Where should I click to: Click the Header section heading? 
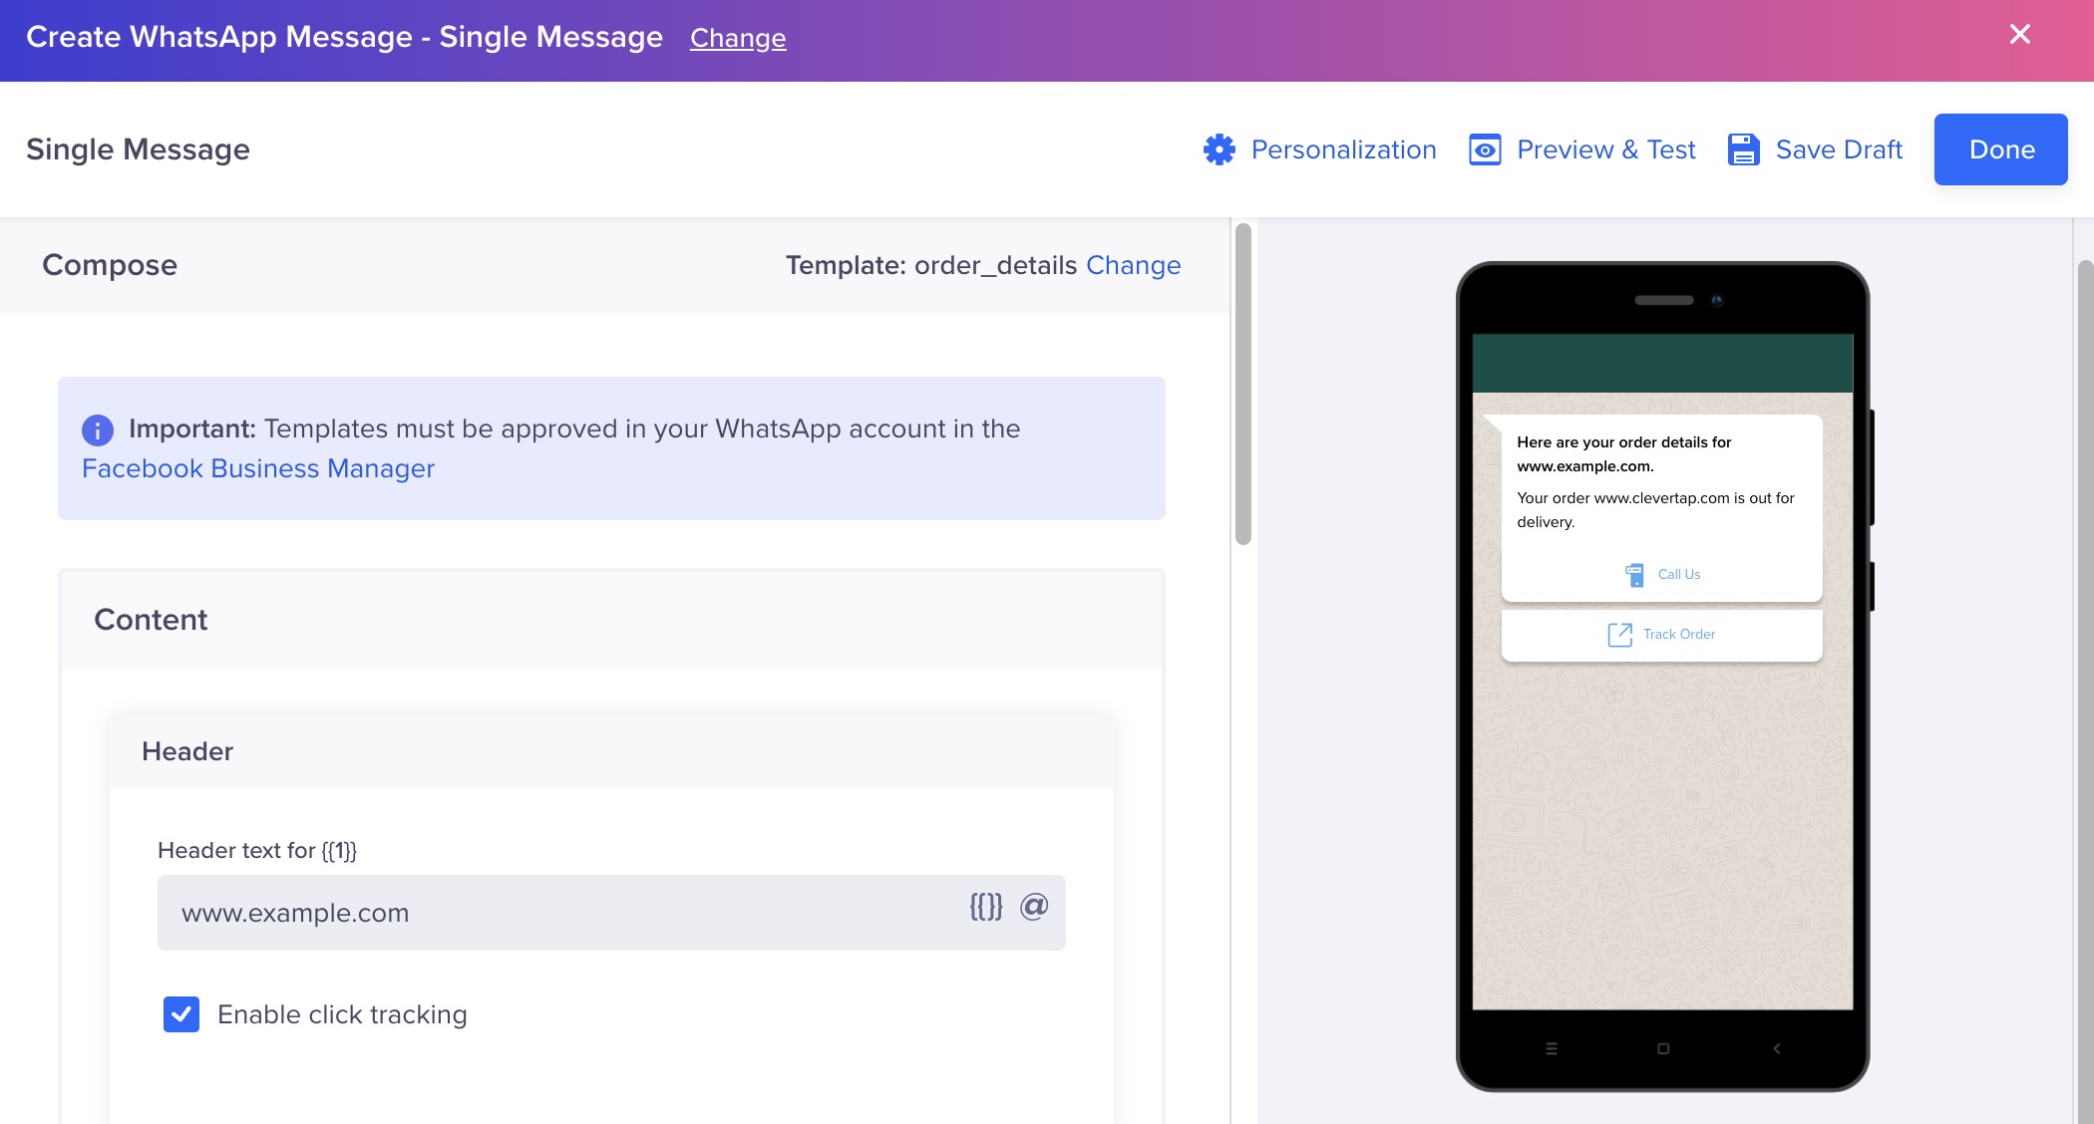pos(187,751)
